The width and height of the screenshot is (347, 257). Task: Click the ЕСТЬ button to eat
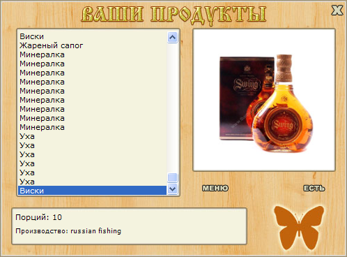pos(314,188)
